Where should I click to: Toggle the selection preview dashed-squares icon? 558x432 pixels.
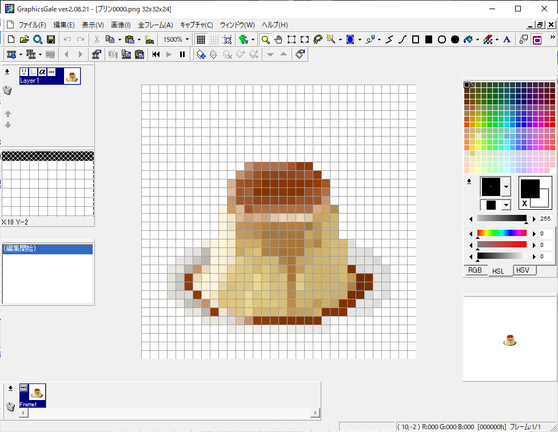click(524, 39)
